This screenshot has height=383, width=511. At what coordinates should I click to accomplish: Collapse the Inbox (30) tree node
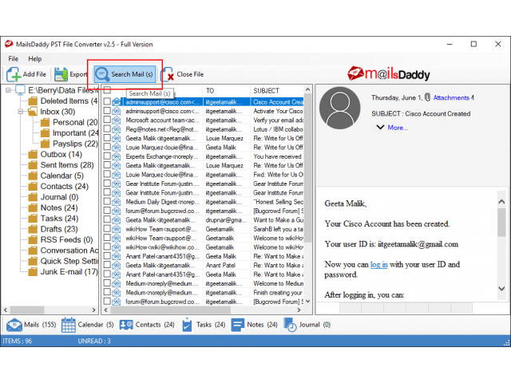(21, 112)
